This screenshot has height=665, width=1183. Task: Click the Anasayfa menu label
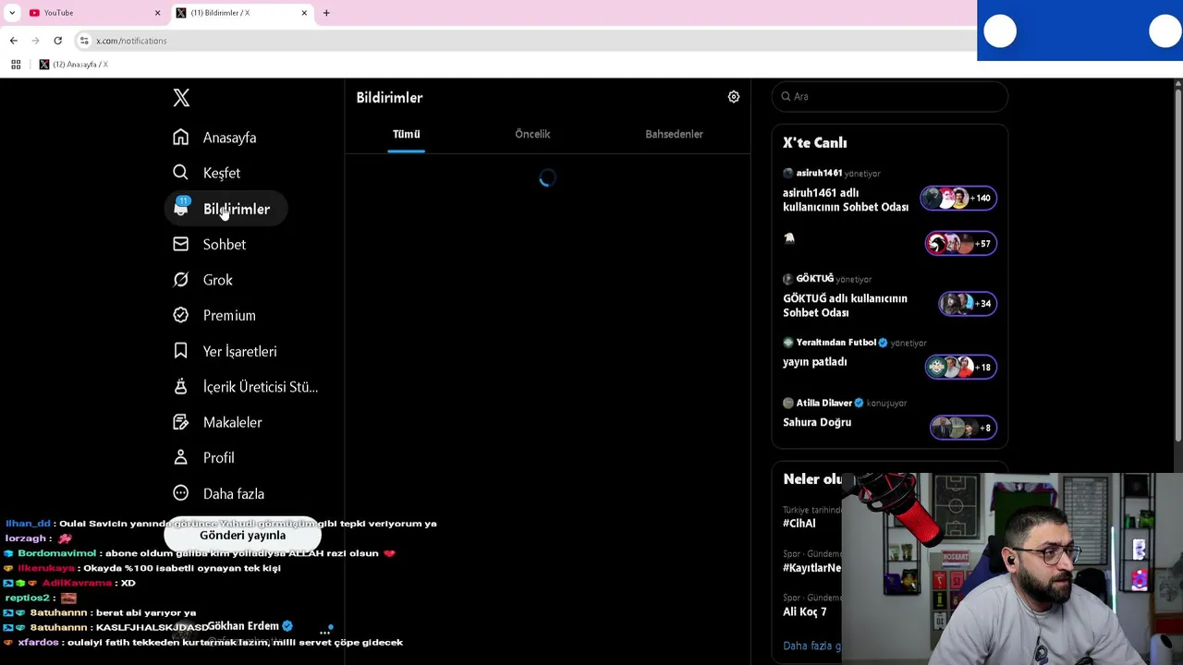pos(229,138)
